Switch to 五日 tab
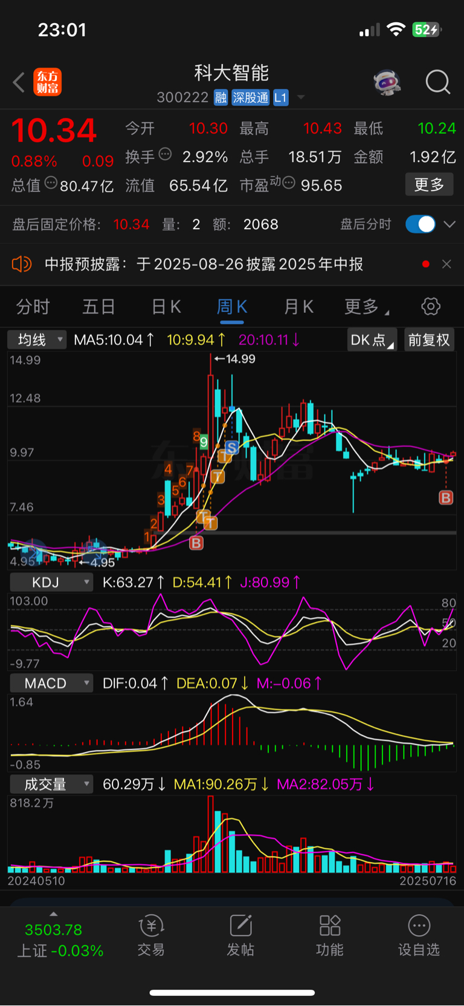This screenshot has height=1006, width=464. pos(99,307)
